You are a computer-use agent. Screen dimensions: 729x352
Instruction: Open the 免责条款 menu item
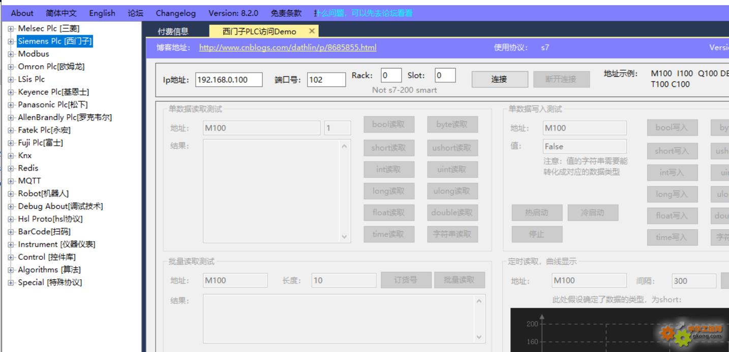(x=286, y=13)
